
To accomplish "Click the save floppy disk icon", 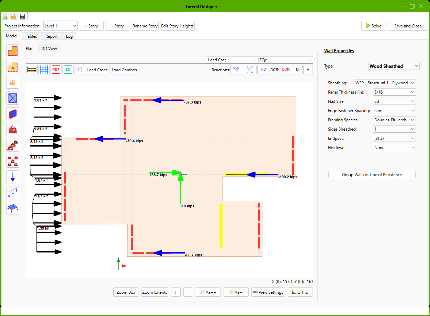I will [22, 16].
